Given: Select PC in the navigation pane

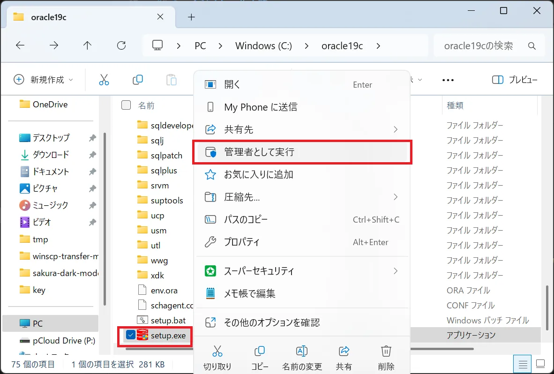Looking at the screenshot, I should 50,323.
